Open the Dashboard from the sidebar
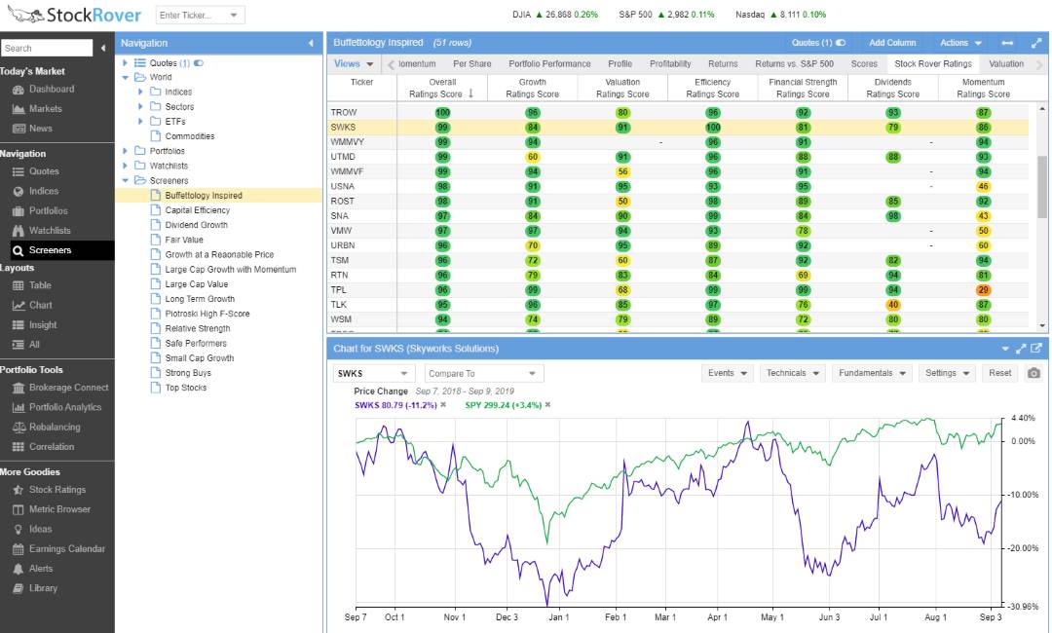Image resolution: width=1052 pixels, height=633 pixels. 47,88
